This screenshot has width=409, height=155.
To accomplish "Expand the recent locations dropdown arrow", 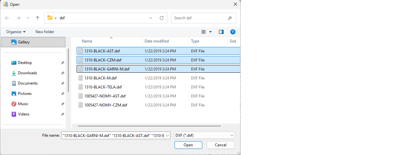I will click(28, 18).
